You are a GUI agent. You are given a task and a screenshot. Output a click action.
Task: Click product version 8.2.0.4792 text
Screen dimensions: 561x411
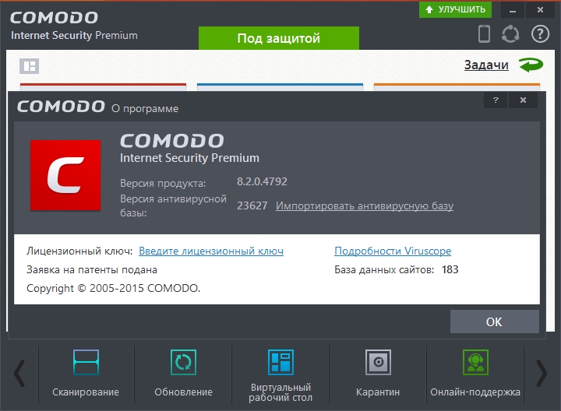coord(262,181)
